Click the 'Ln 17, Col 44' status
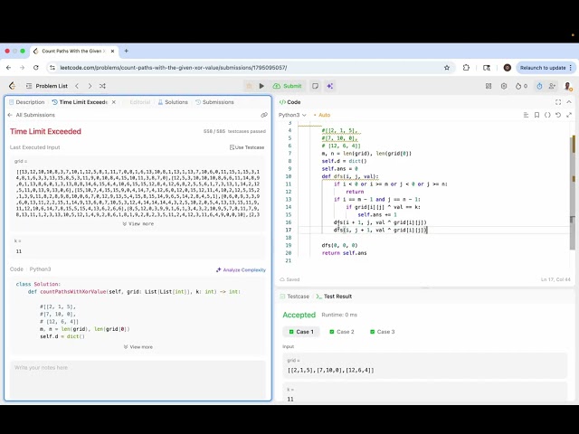 coord(555,279)
